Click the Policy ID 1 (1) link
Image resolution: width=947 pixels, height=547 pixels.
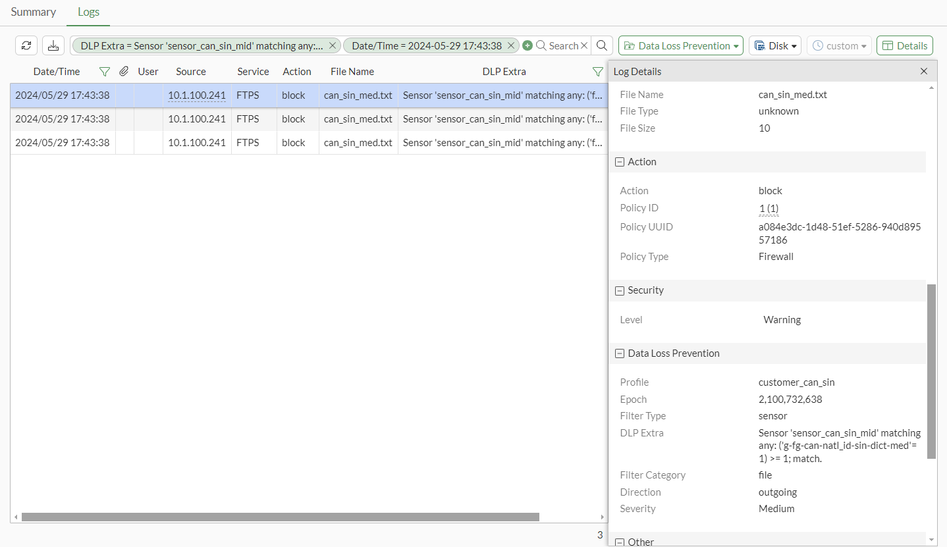[x=769, y=209]
